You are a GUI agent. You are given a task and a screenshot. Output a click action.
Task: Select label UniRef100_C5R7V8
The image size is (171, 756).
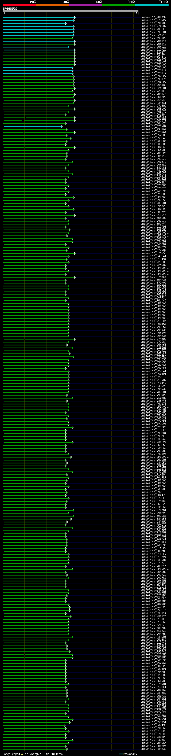[153, 212]
